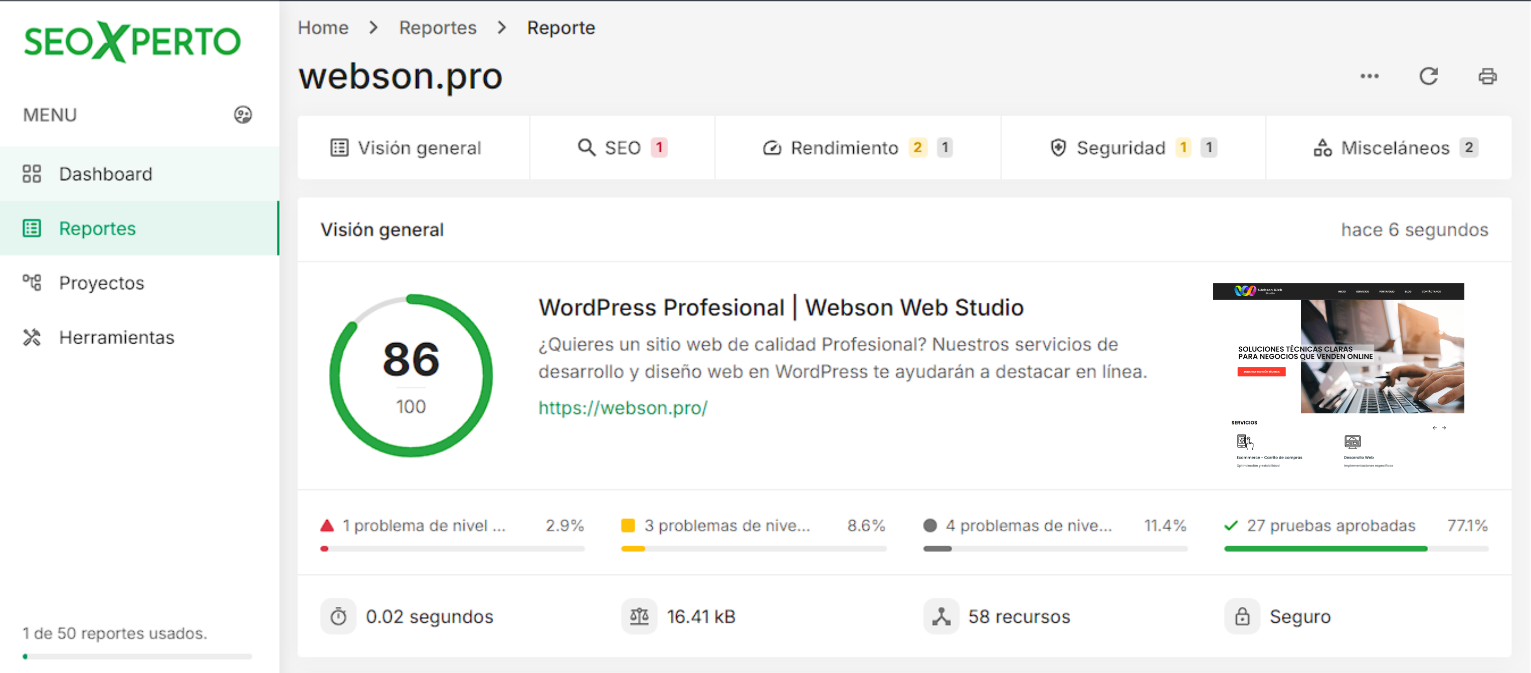
Task: Click the 1 problema de nivel text
Action: coord(424,526)
